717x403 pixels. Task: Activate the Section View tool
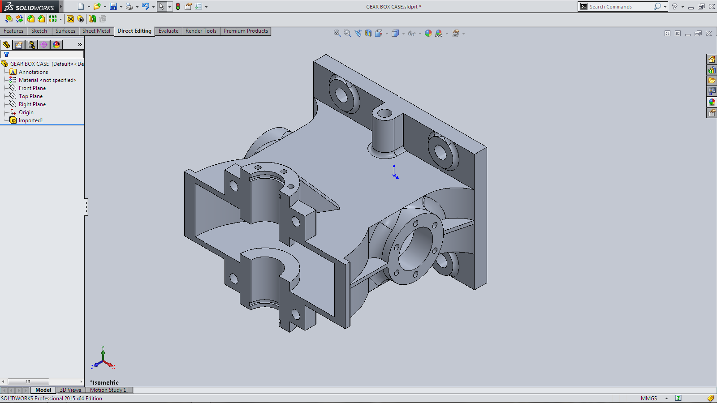[368, 33]
